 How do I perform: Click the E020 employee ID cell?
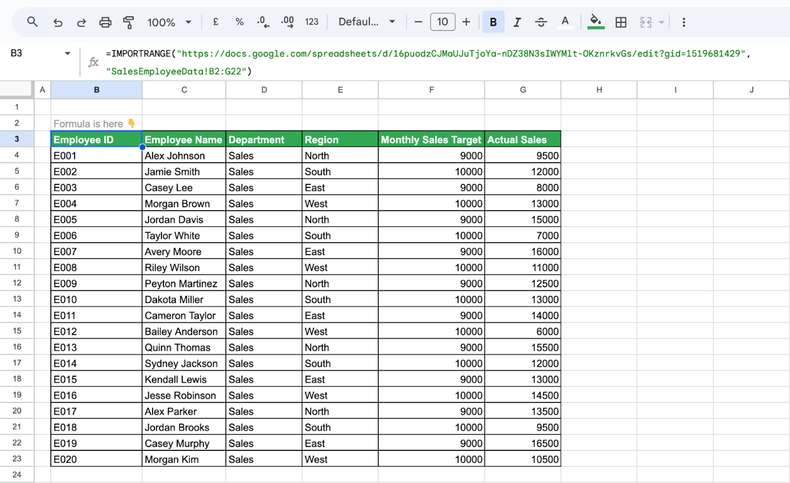97,459
